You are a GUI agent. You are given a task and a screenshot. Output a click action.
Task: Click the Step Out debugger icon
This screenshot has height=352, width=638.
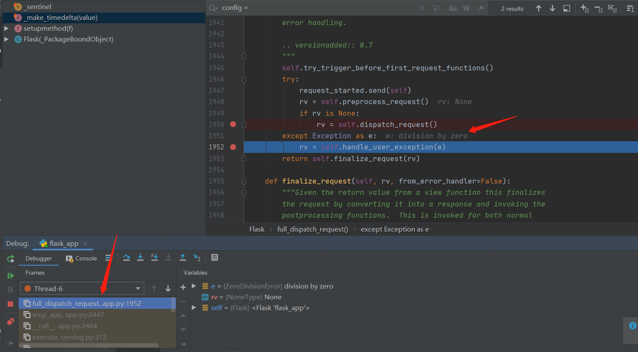click(x=183, y=258)
